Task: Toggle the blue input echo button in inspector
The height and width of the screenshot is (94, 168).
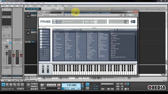Action: click(10, 43)
